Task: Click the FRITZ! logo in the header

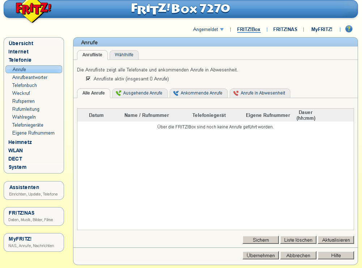Action: tap(34, 11)
